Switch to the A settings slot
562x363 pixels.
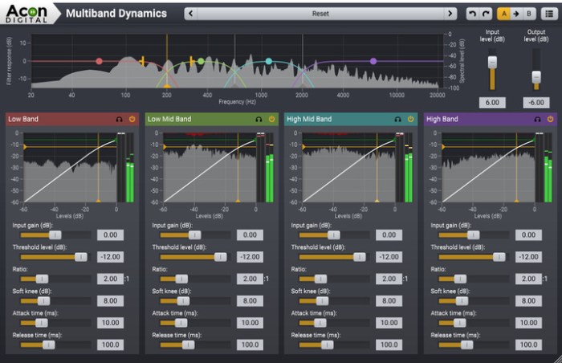point(504,14)
